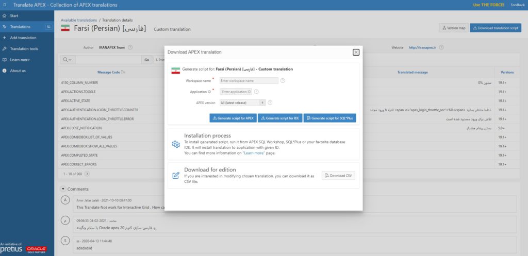Viewport: 528px width, 256px height.
Task: Close the Download APEX translation dialog
Action: [356, 52]
